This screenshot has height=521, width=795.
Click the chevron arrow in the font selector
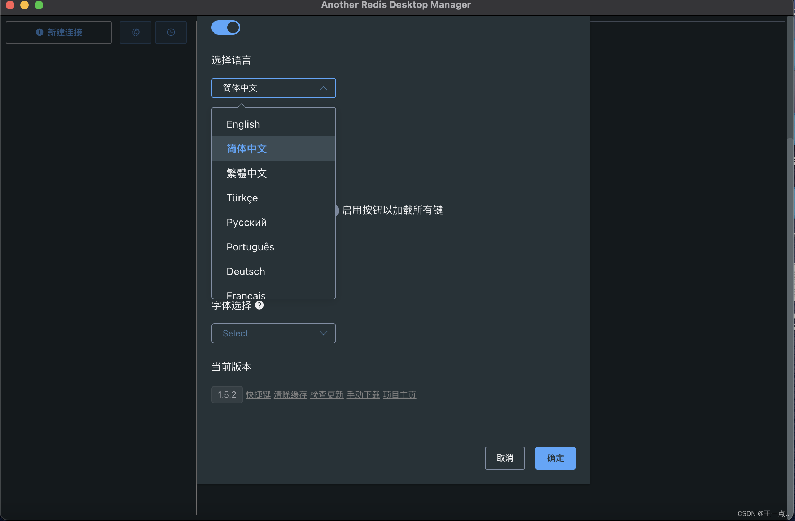[323, 333]
